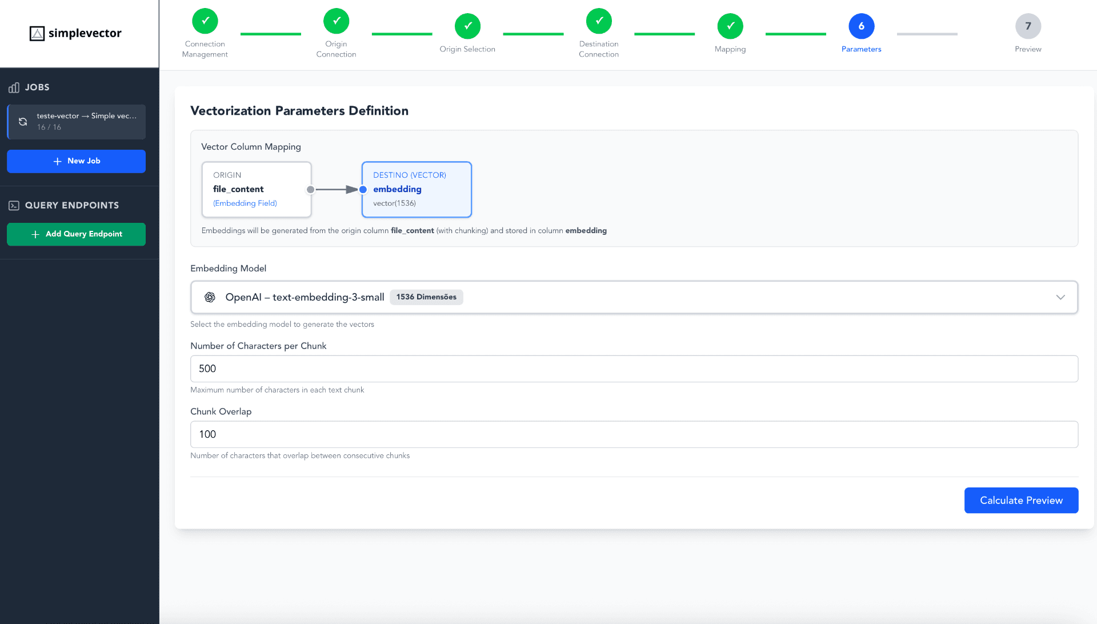Click the Origin Selection step

(x=467, y=25)
